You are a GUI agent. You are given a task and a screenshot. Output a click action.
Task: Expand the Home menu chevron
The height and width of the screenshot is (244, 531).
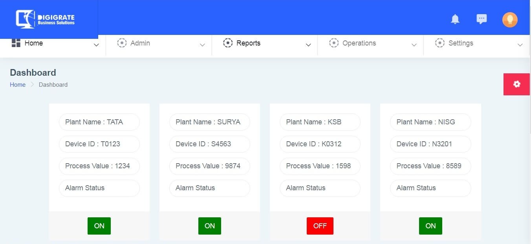click(96, 45)
